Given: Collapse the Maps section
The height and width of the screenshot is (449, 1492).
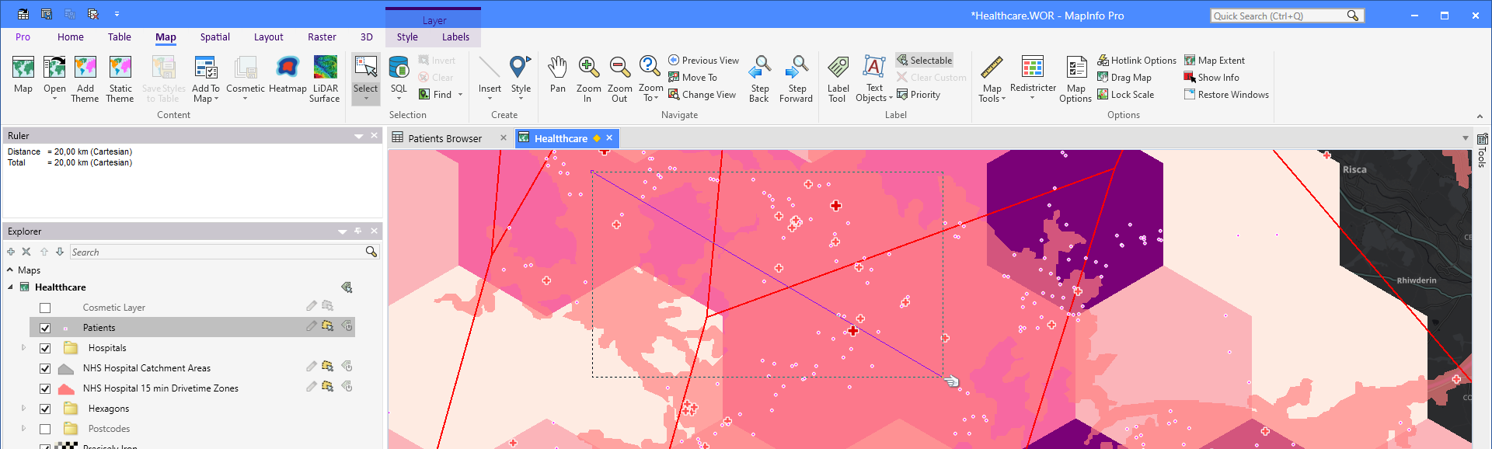Looking at the screenshot, I should coord(10,270).
